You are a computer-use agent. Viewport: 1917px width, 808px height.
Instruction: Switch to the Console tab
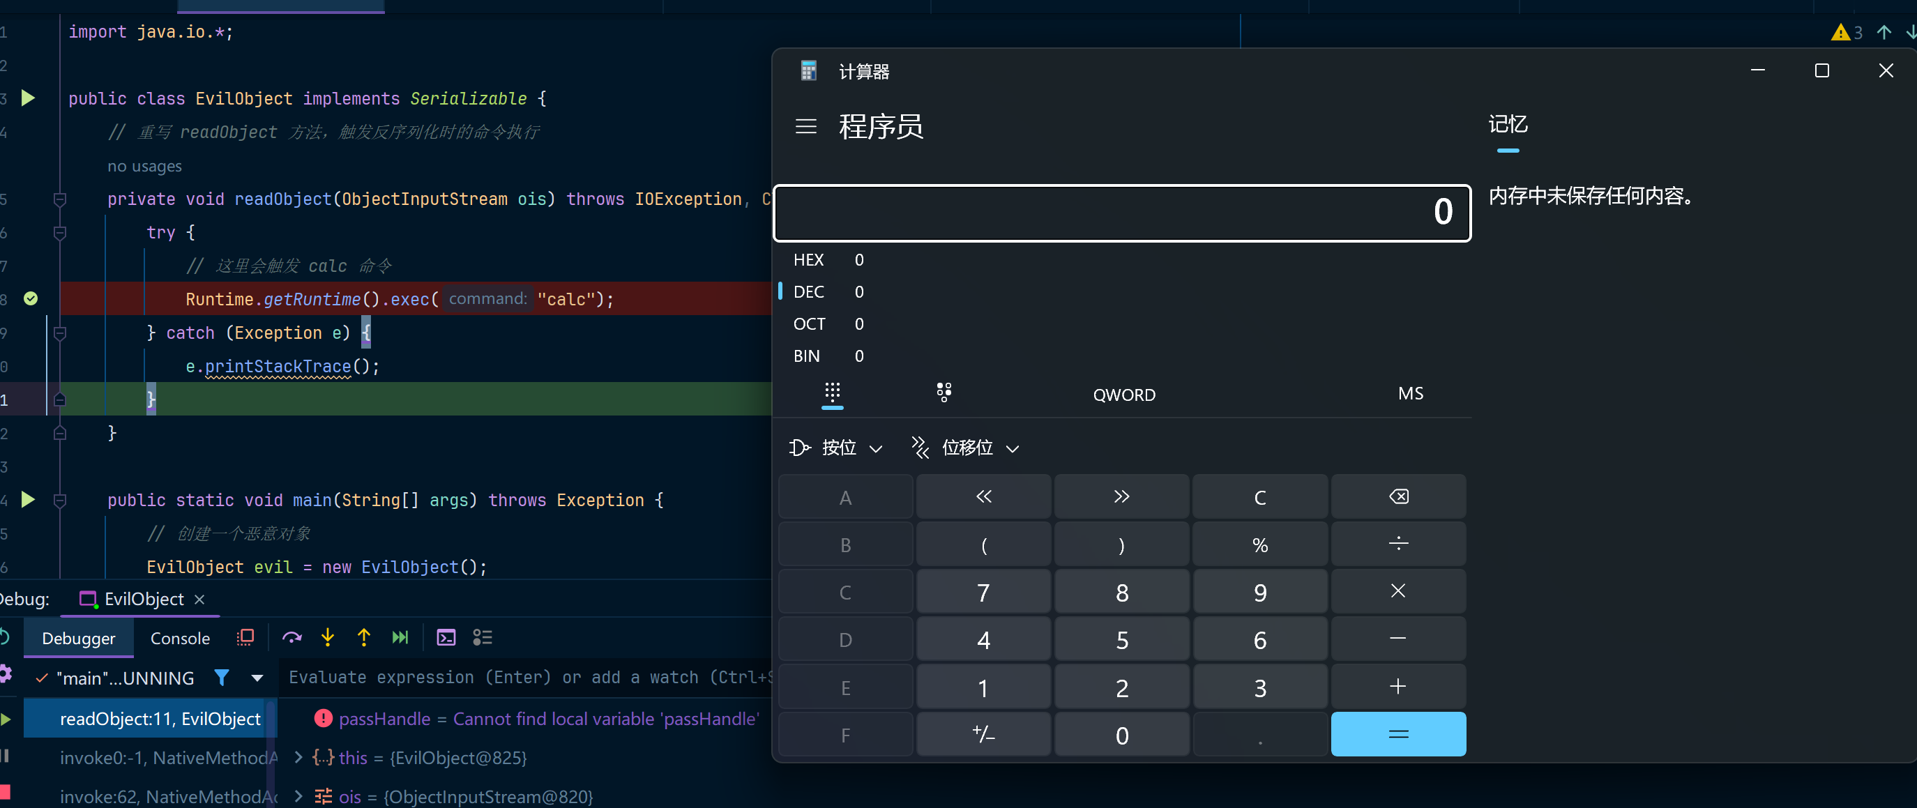[x=179, y=639]
